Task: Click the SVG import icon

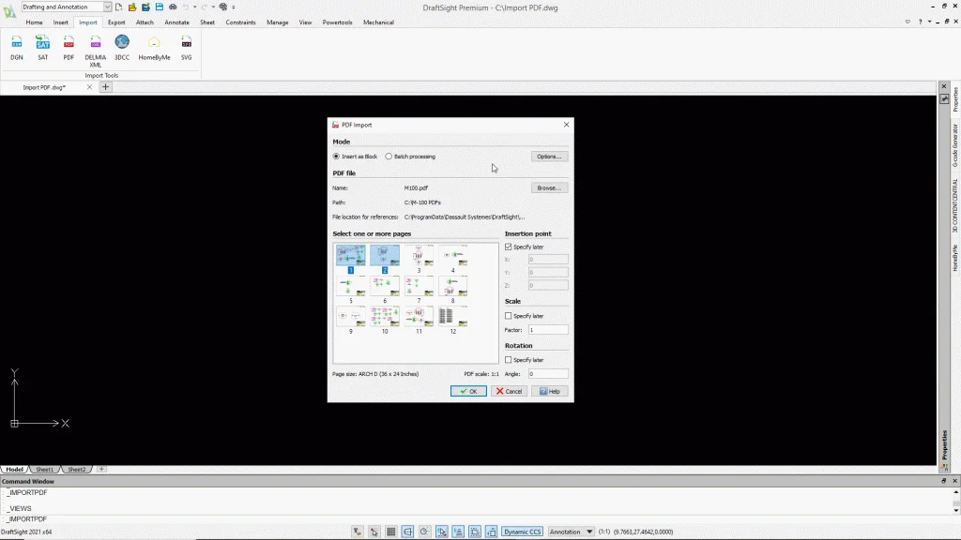Action: (x=186, y=44)
